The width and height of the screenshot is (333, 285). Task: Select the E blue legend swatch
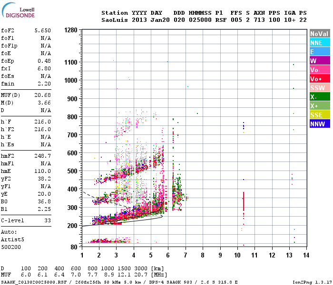[320, 51]
